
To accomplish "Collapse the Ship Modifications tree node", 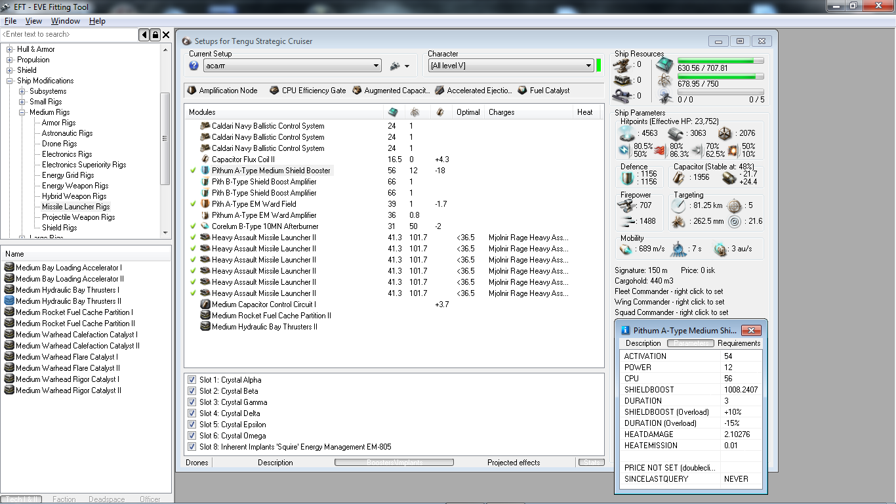I will pyautogui.click(x=10, y=81).
